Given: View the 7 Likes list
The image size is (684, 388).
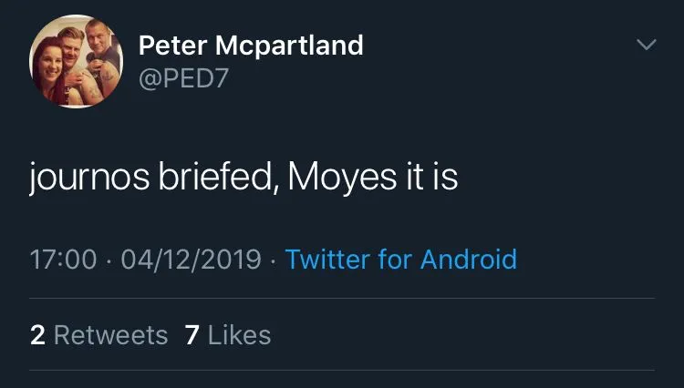Looking at the screenshot, I should click(x=227, y=335).
